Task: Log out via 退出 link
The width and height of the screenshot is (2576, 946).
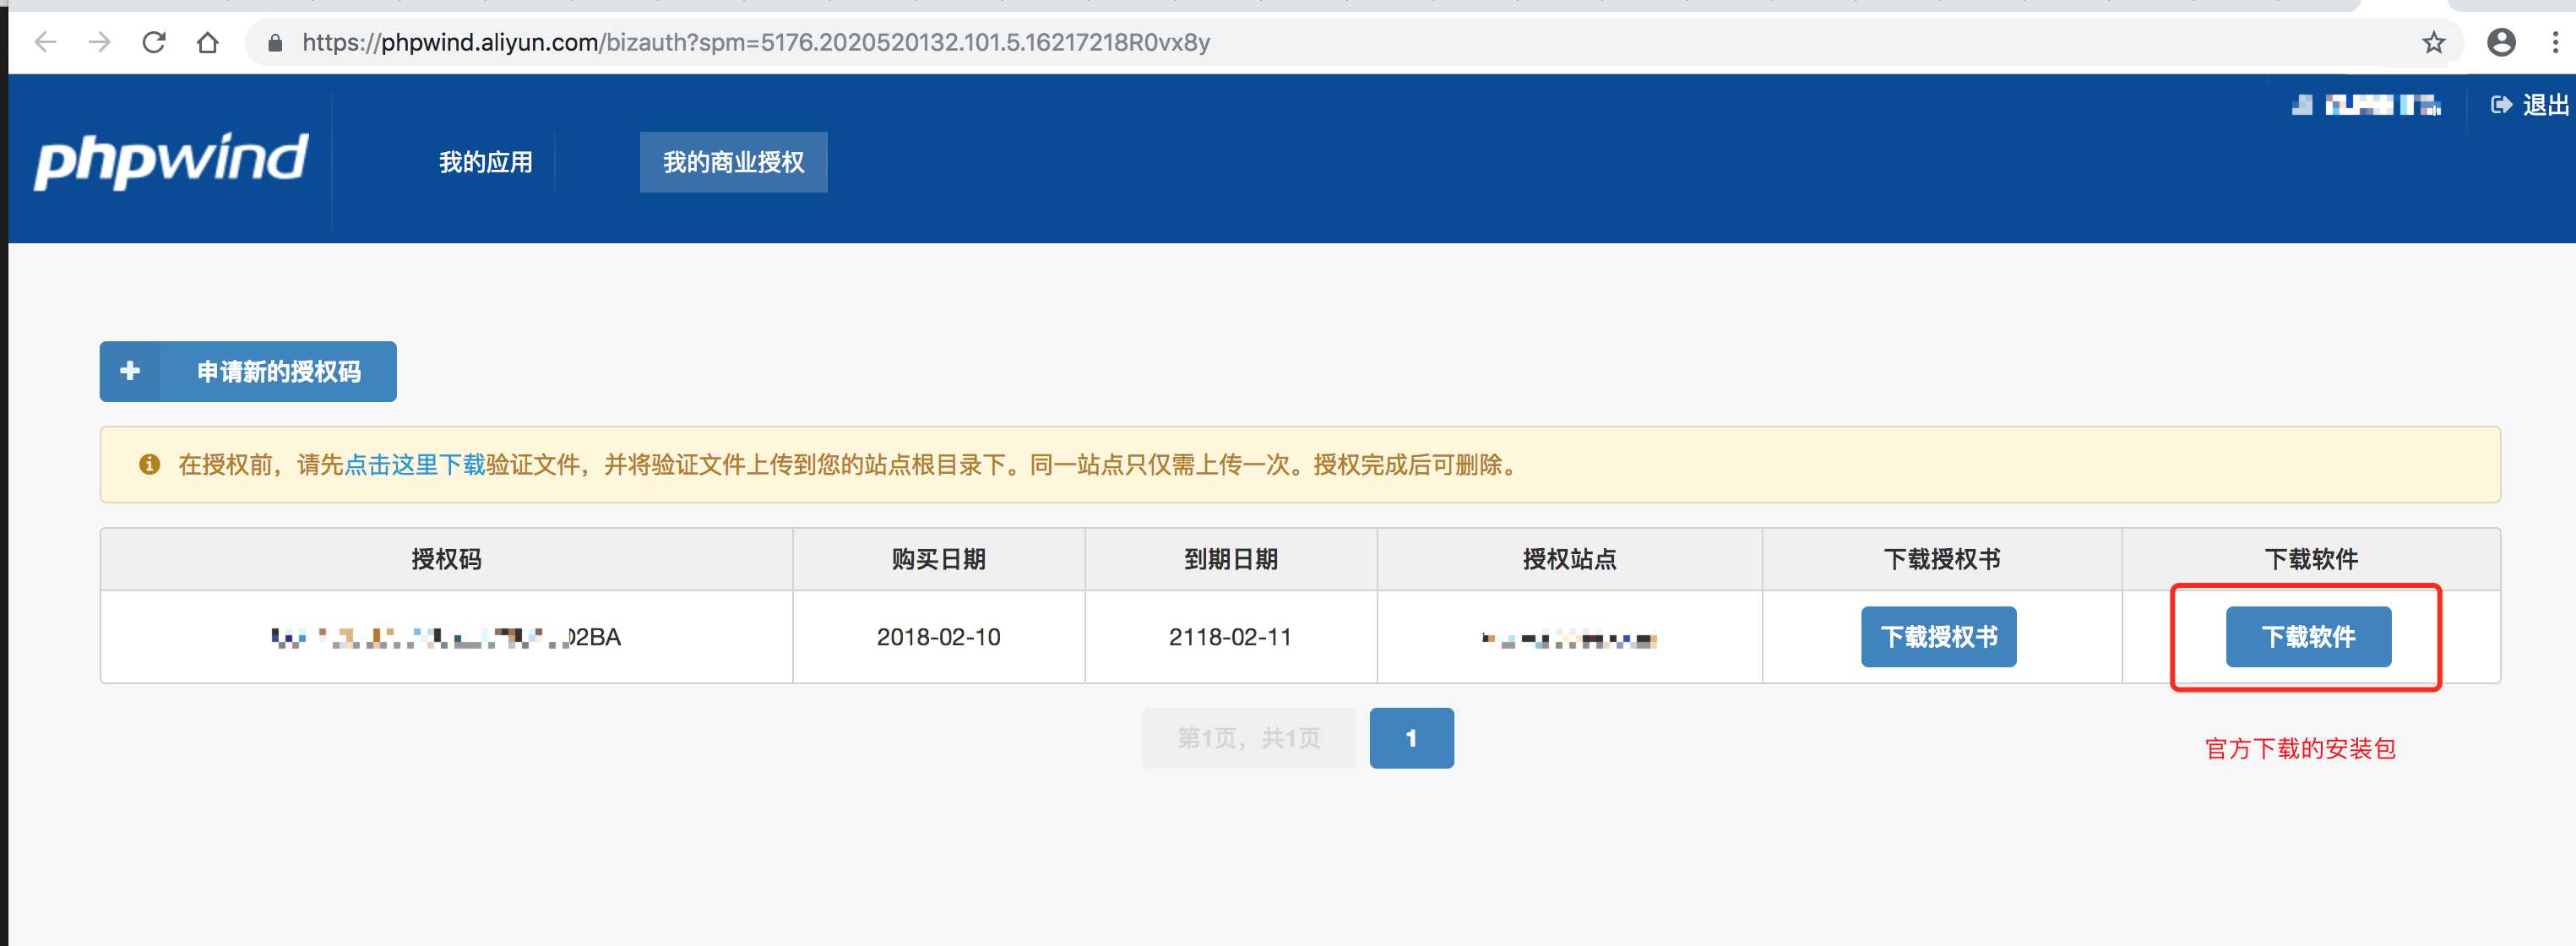Action: click(x=2545, y=105)
